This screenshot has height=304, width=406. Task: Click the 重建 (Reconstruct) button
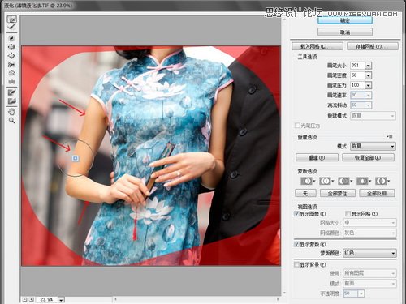click(317, 157)
